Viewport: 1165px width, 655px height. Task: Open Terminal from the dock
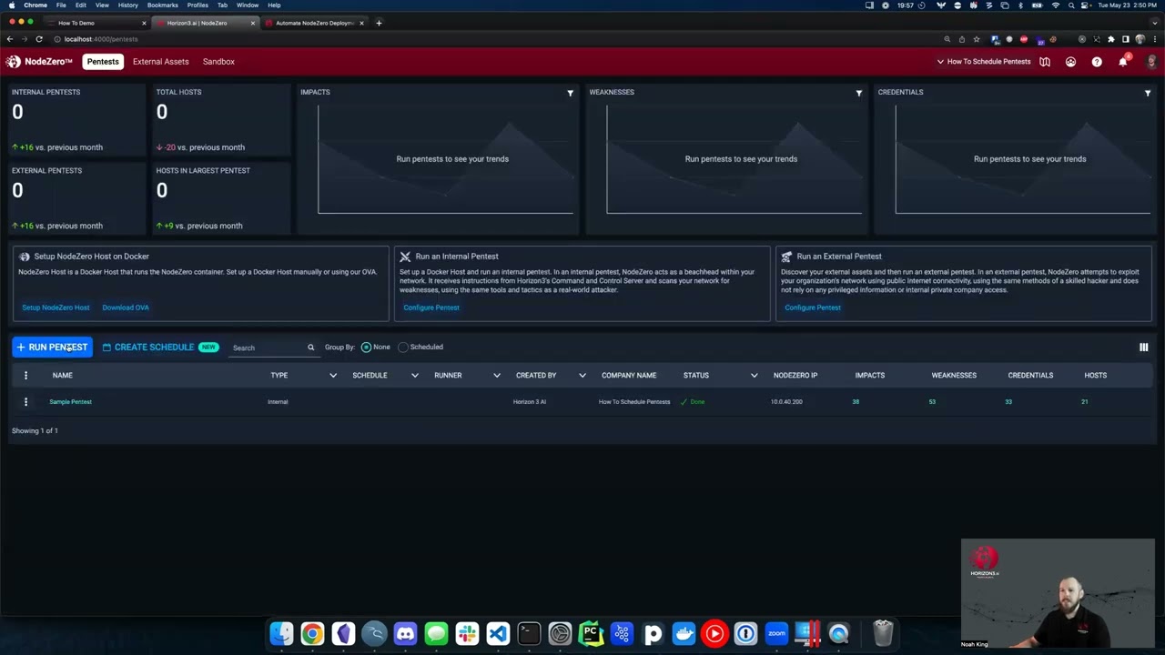(x=529, y=632)
